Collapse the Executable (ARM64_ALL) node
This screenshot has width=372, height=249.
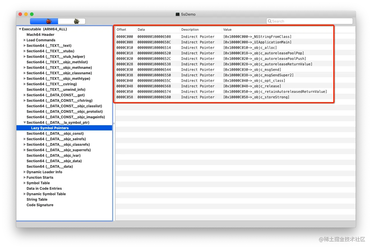(x=20, y=29)
